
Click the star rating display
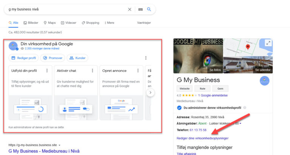[x=190, y=95]
